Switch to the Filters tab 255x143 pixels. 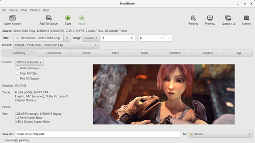click(86, 53)
